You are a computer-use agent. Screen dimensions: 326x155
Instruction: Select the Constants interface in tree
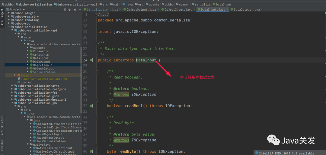tap(39, 55)
